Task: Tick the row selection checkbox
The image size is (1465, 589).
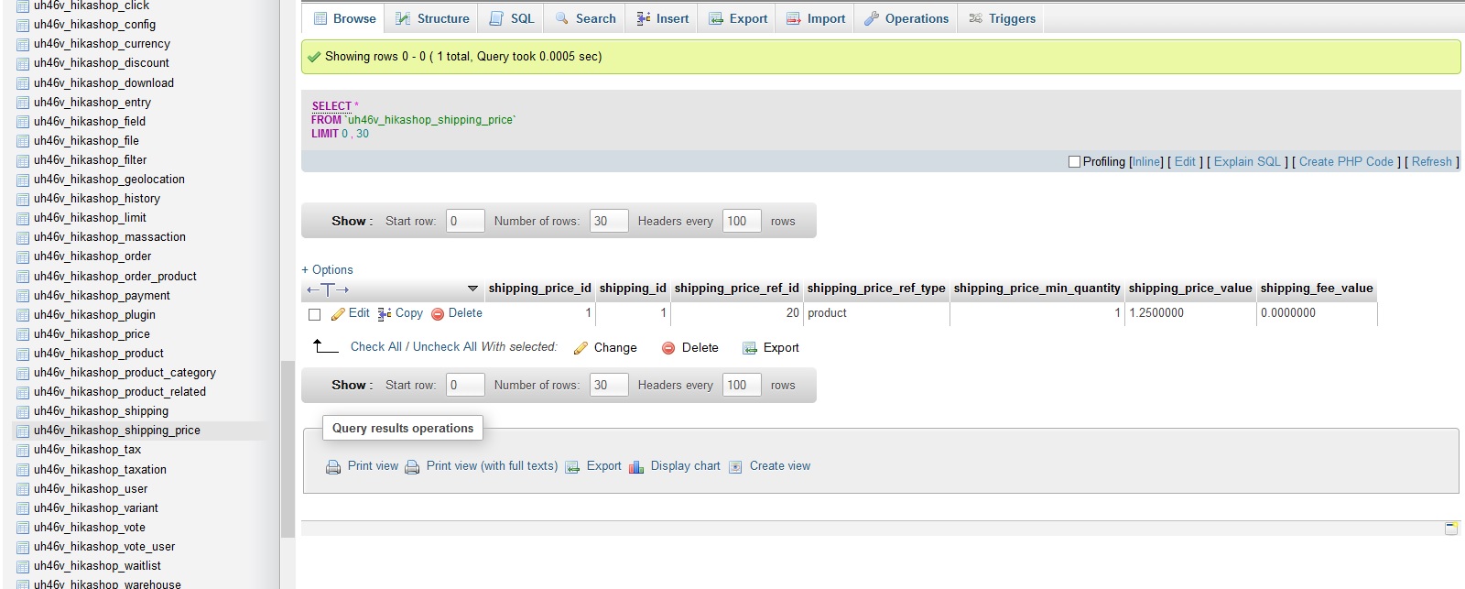Action: [315, 314]
